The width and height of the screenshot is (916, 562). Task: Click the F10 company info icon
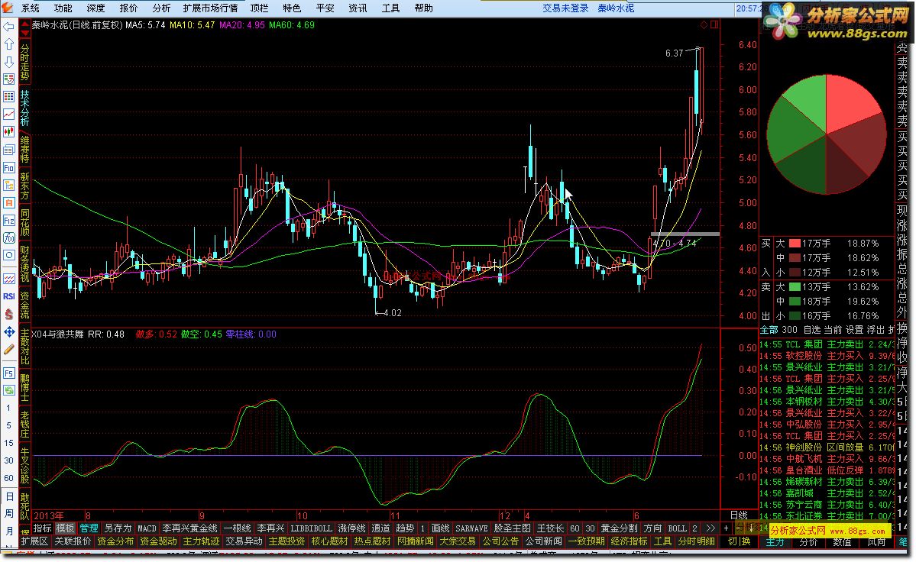pyautogui.click(x=8, y=167)
